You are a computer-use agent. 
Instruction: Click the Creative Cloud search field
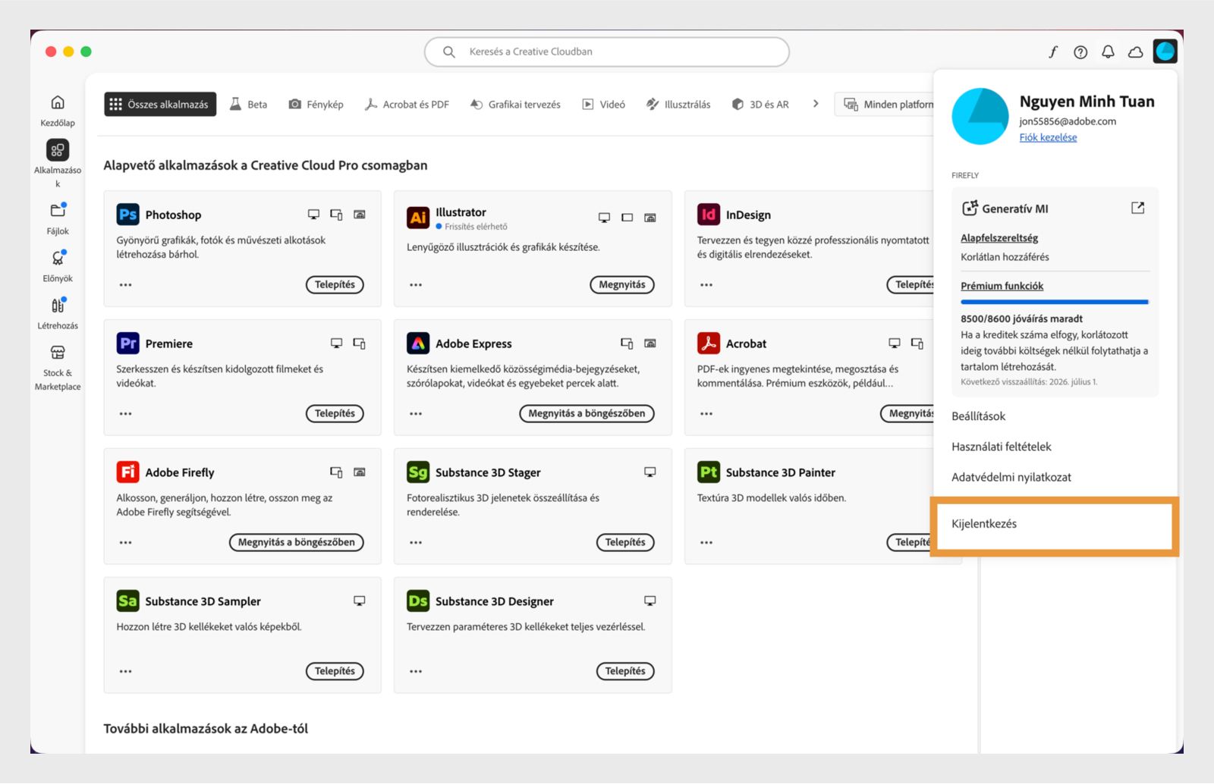(x=607, y=52)
